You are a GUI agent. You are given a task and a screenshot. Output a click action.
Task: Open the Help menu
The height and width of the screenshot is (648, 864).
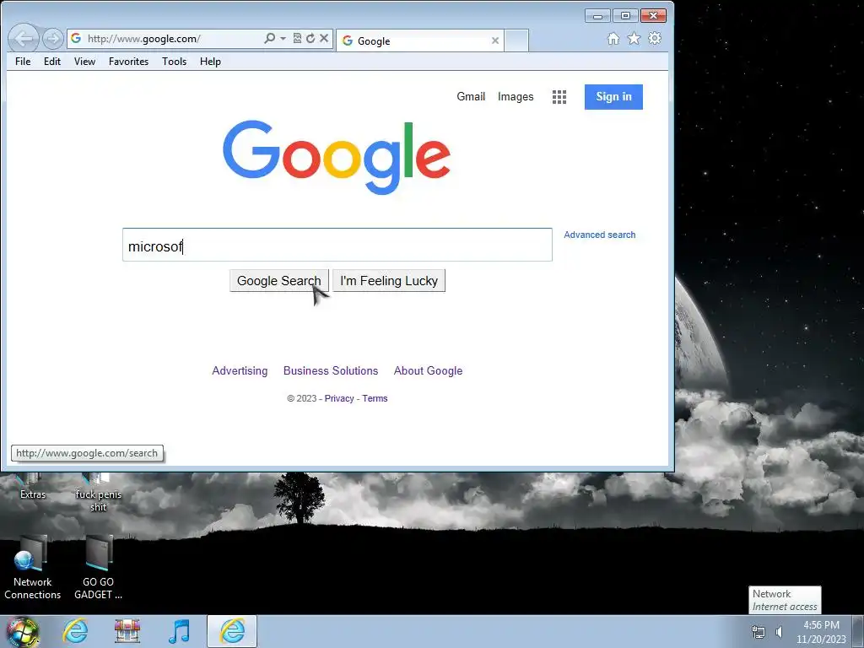[x=210, y=62]
